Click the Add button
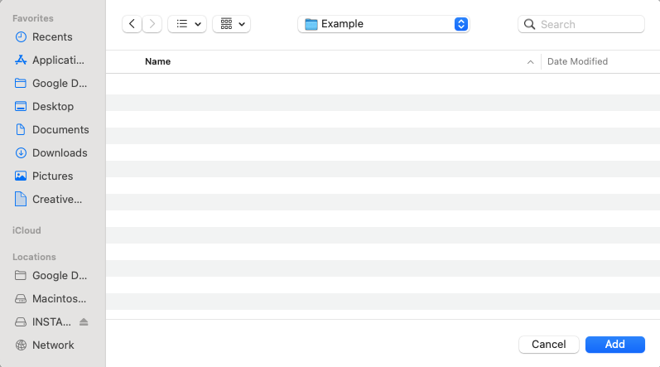Screen dimensions: 660x367 pyautogui.click(x=614, y=344)
